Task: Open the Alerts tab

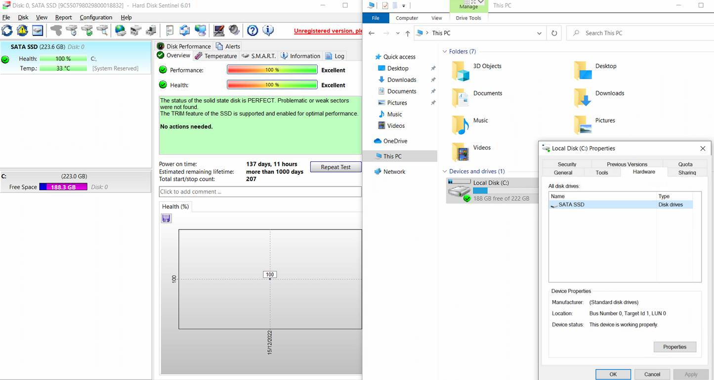Action: pos(228,46)
